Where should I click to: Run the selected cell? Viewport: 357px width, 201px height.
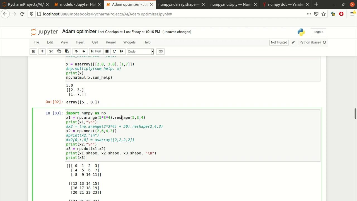coord(96,51)
